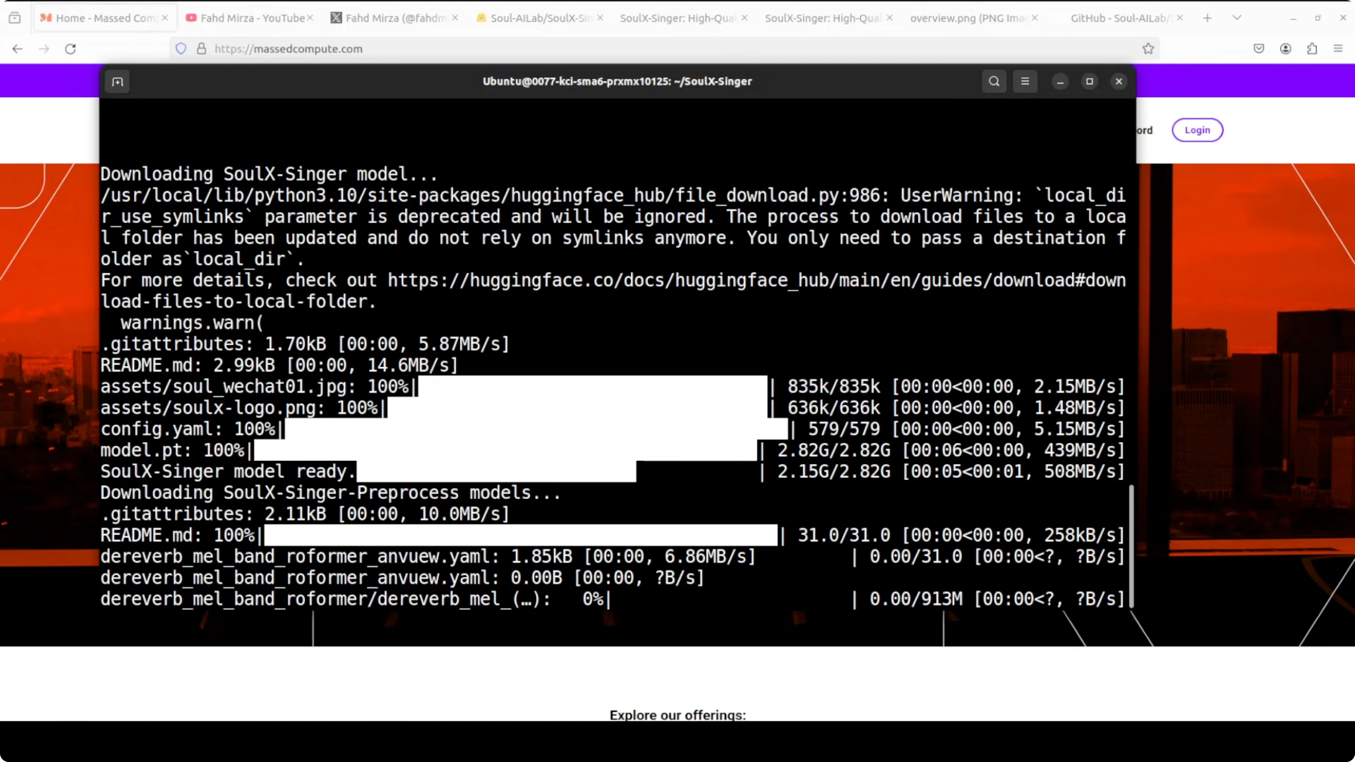Open a new terminal tab
The image size is (1355, 762).
(117, 81)
